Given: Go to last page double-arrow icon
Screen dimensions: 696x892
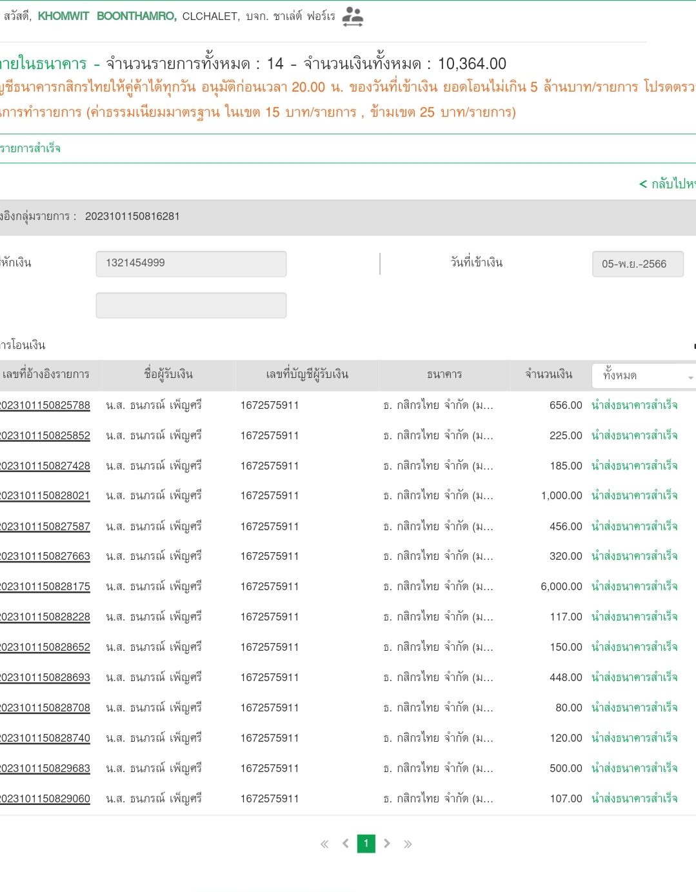Looking at the screenshot, I should 408,844.
